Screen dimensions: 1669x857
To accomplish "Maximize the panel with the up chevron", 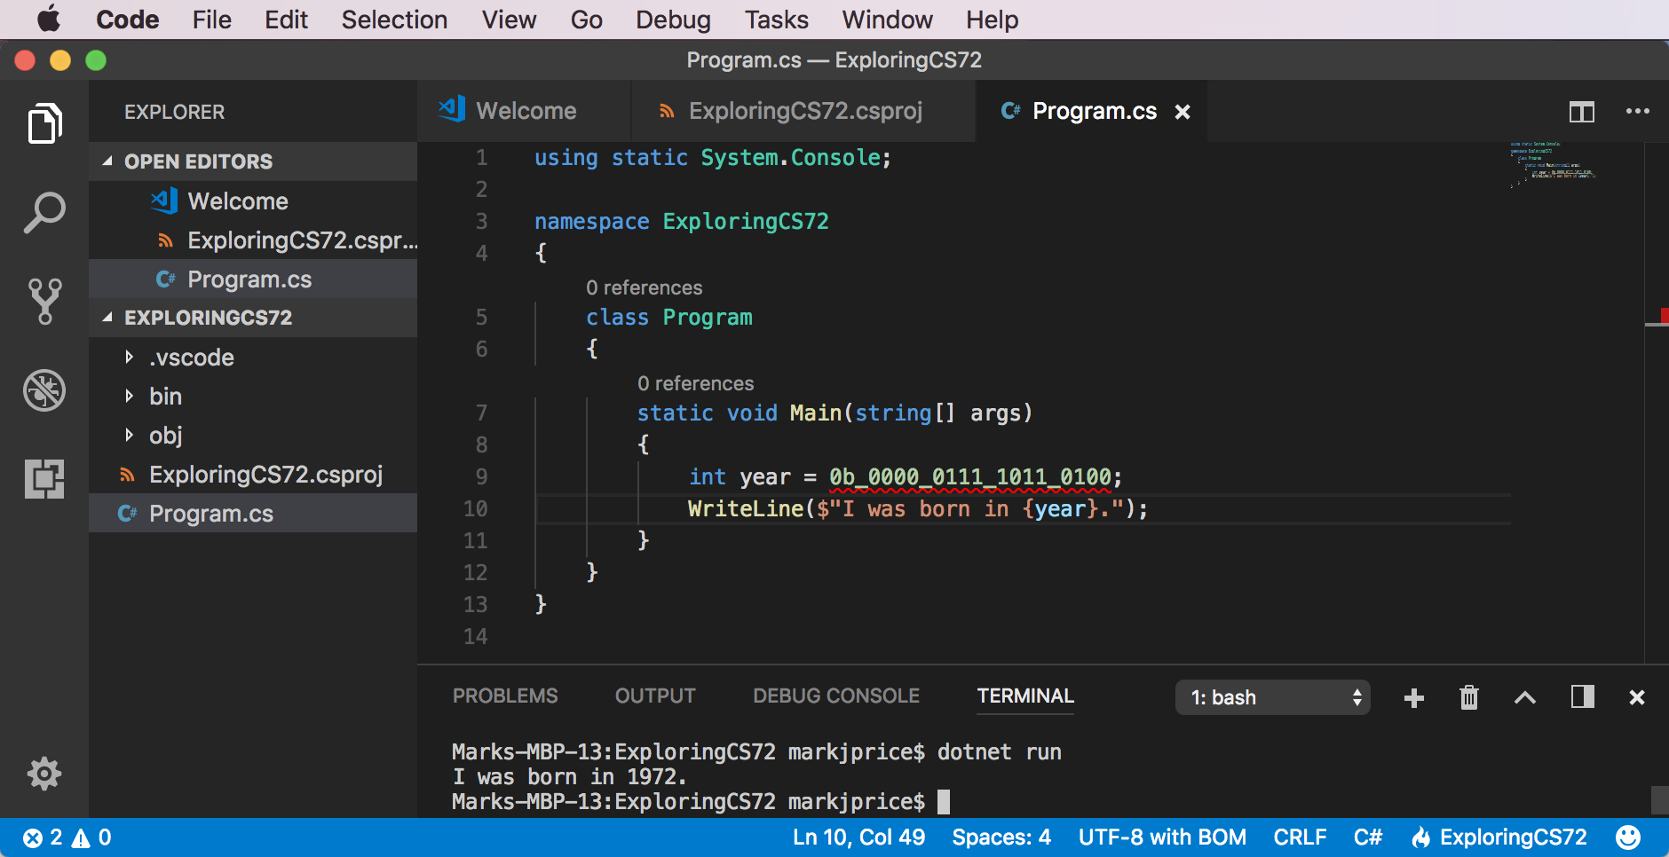I will [1525, 697].
